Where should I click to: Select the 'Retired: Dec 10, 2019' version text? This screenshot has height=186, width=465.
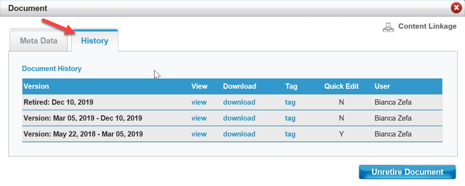pyautogui.click(x=58, y=102)
